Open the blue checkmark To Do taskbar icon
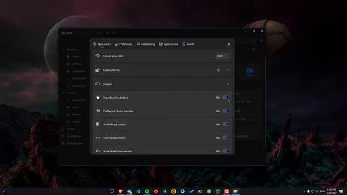The image size is (347, 195). coord(191,191)
